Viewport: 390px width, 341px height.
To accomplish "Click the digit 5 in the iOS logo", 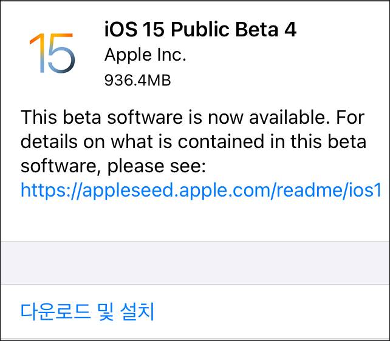I will pyautogui.click(x=60, y=54).
